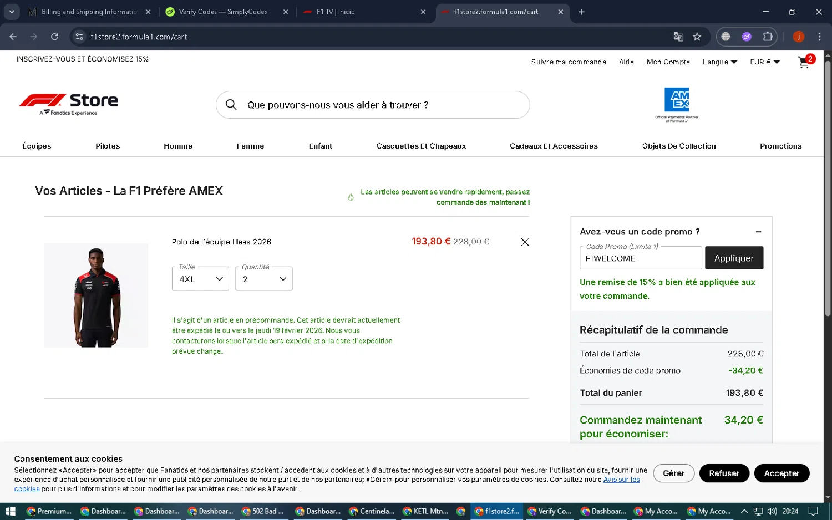Image resolution: width=832 pixels, height=520 pixels.
Task: Click the Code Promo input field
Action: click(x=641, y=258)
